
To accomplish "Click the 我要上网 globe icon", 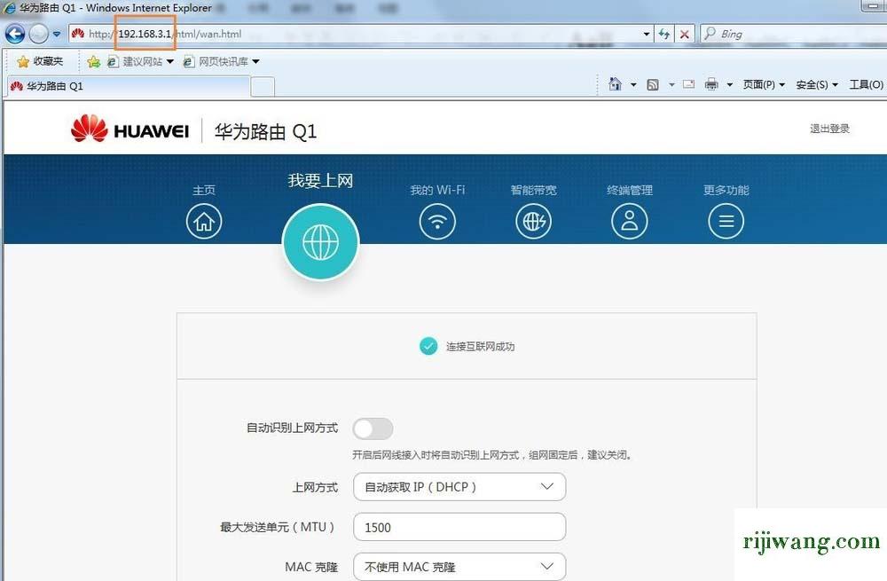I will [321, 242].
